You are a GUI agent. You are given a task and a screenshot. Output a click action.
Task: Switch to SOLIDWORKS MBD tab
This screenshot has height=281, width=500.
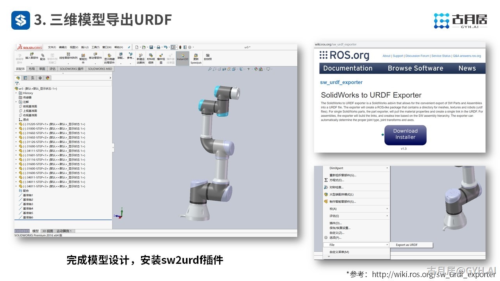pyautogui.click(x=100, y=69)
